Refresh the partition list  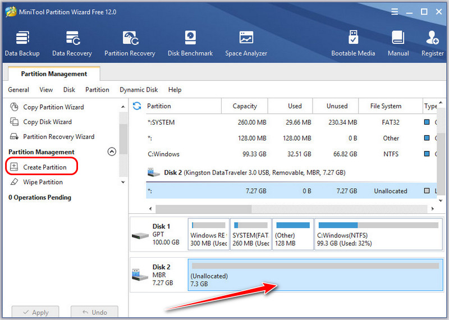pos(137,106)
